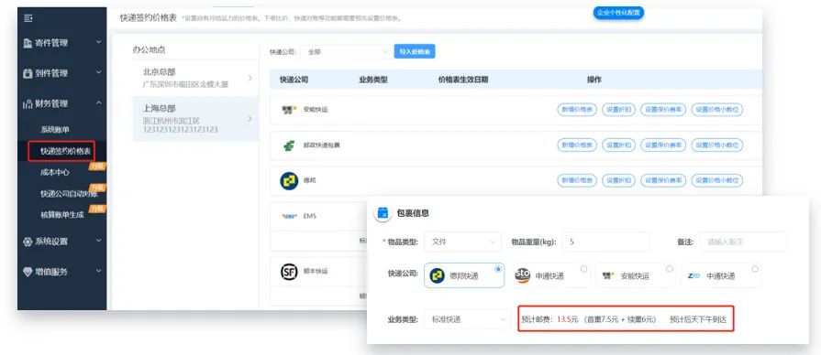Click the 德邦 logo in price table
This screenshot has height=355, width=821.
click(289, 180)
